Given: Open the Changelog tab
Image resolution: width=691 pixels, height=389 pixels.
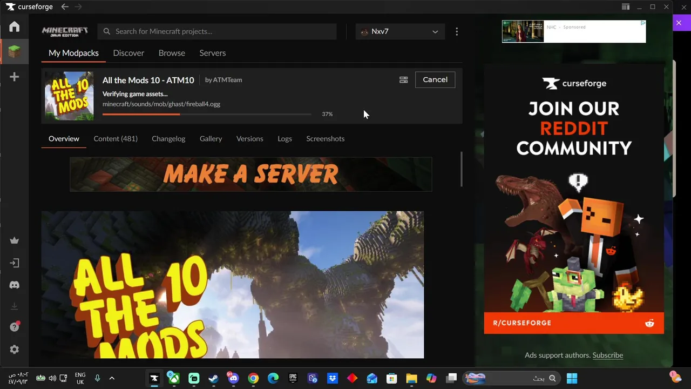Looking at the screenshot, I should pos(168,139).
